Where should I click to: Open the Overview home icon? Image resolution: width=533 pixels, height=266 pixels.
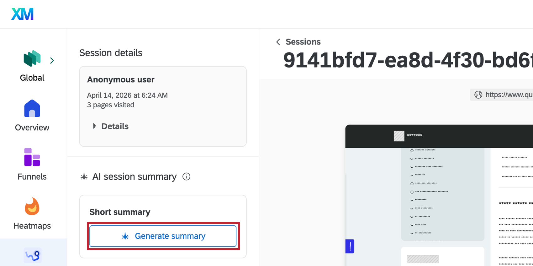point(32,108)
